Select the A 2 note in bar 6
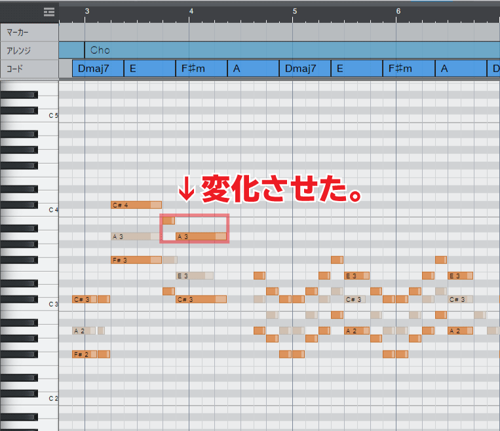Image resolution: width=500 pixels, height=431 pixels. [461, 331]
